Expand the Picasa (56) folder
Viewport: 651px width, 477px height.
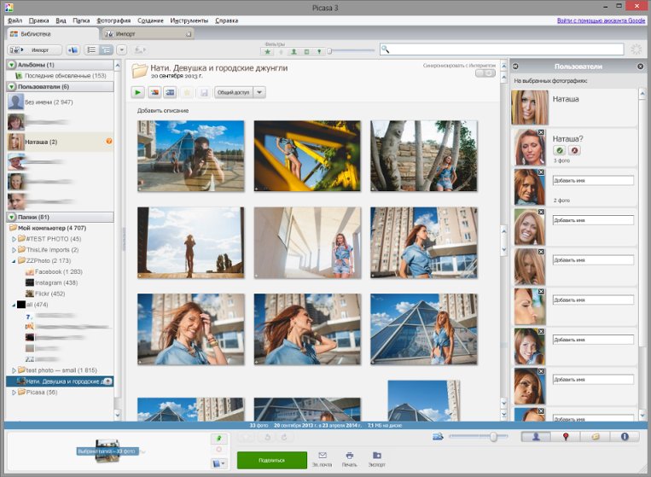[x=14, y=393]
